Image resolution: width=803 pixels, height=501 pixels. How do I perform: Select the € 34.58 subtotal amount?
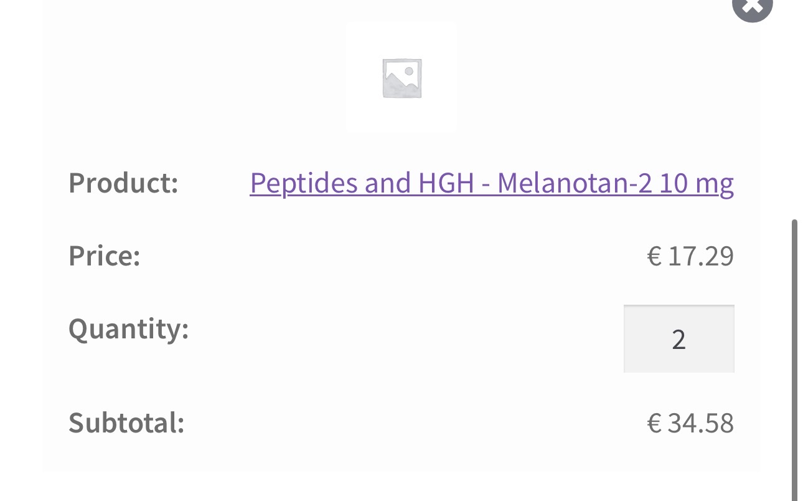690,423
